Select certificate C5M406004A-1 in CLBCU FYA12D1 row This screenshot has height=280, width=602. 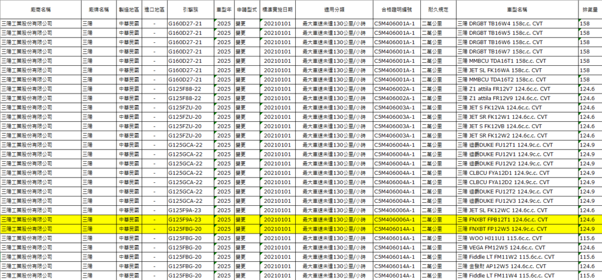click(397, 173)
